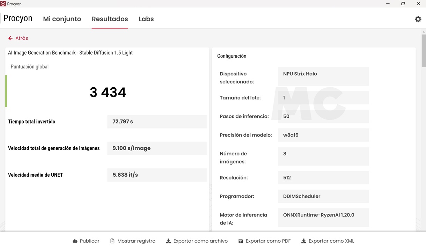Click the Exportar como PDF save icon

click(x=241, y=241)
